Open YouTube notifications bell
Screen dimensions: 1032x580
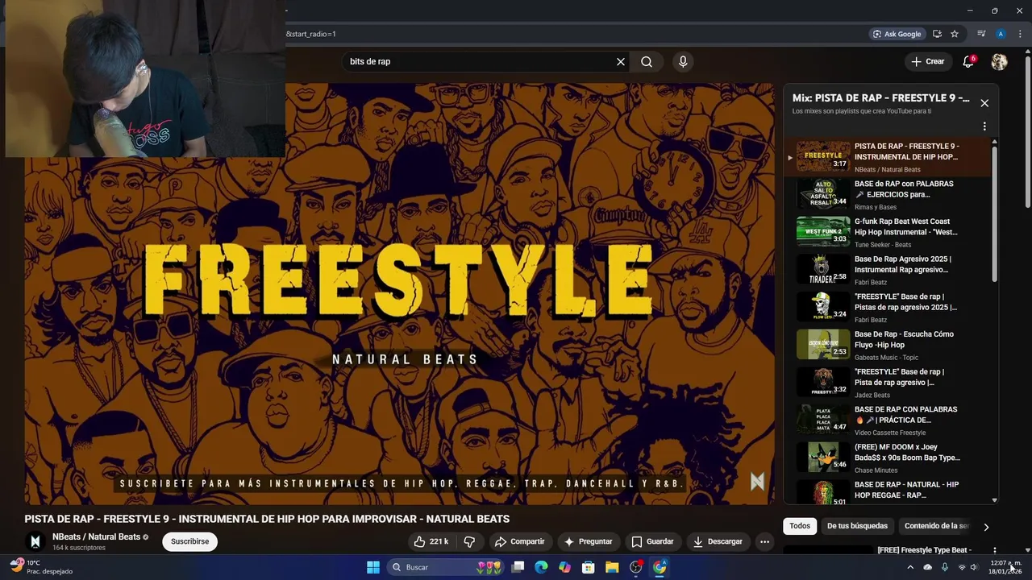(x=969, y=61)
